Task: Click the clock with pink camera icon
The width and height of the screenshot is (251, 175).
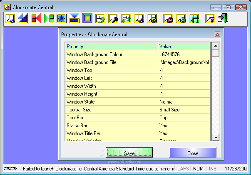Action: pos(168,19)
